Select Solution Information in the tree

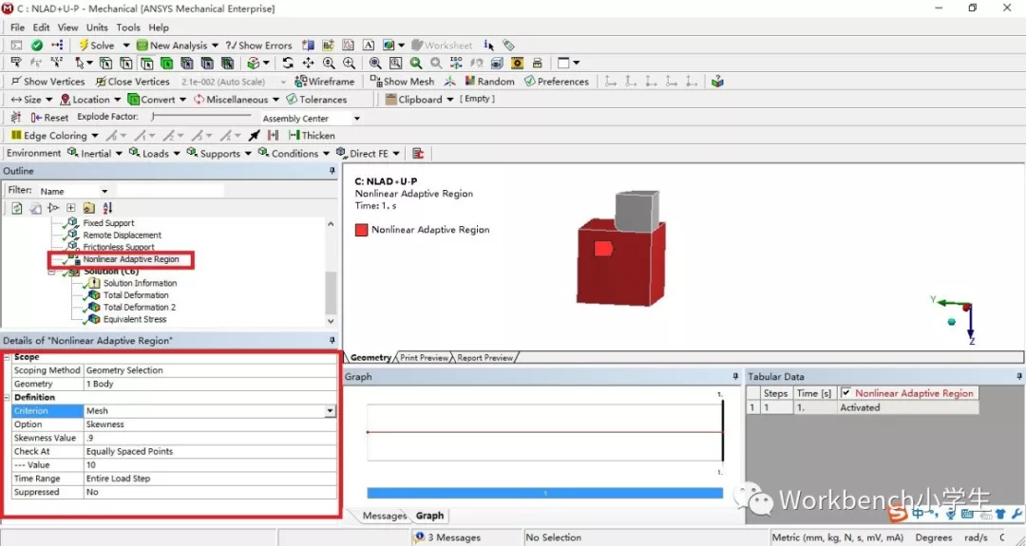pos(140,283)
